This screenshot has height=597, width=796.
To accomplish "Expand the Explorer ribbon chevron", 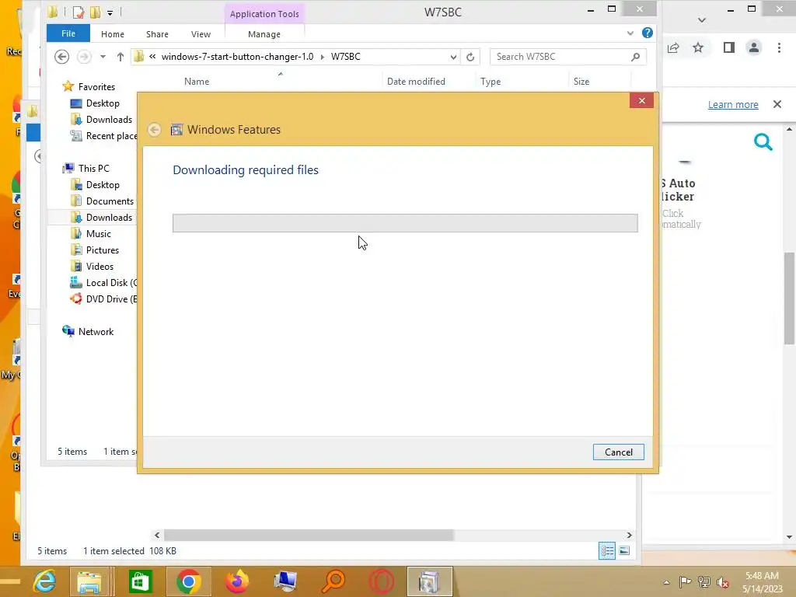I will [x=630, y=33].
